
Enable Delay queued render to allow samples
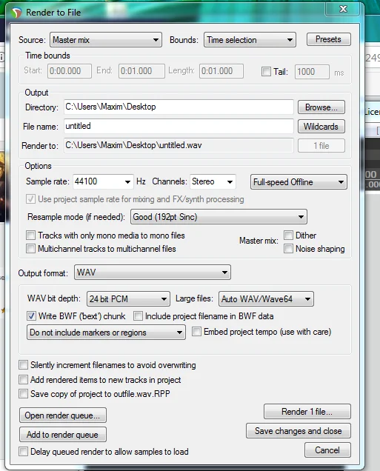coord(24,452)
